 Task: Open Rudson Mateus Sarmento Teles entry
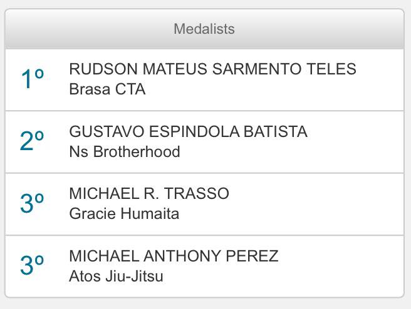[212, 69]
